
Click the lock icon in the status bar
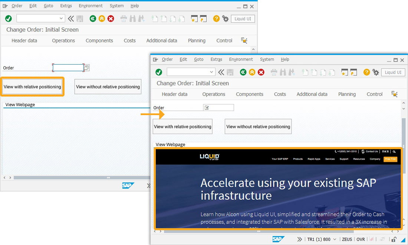pos(394,239)
